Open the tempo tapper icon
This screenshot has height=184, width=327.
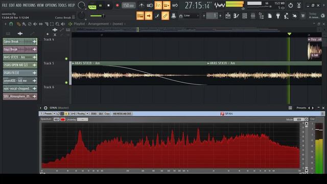pos(286,16)
